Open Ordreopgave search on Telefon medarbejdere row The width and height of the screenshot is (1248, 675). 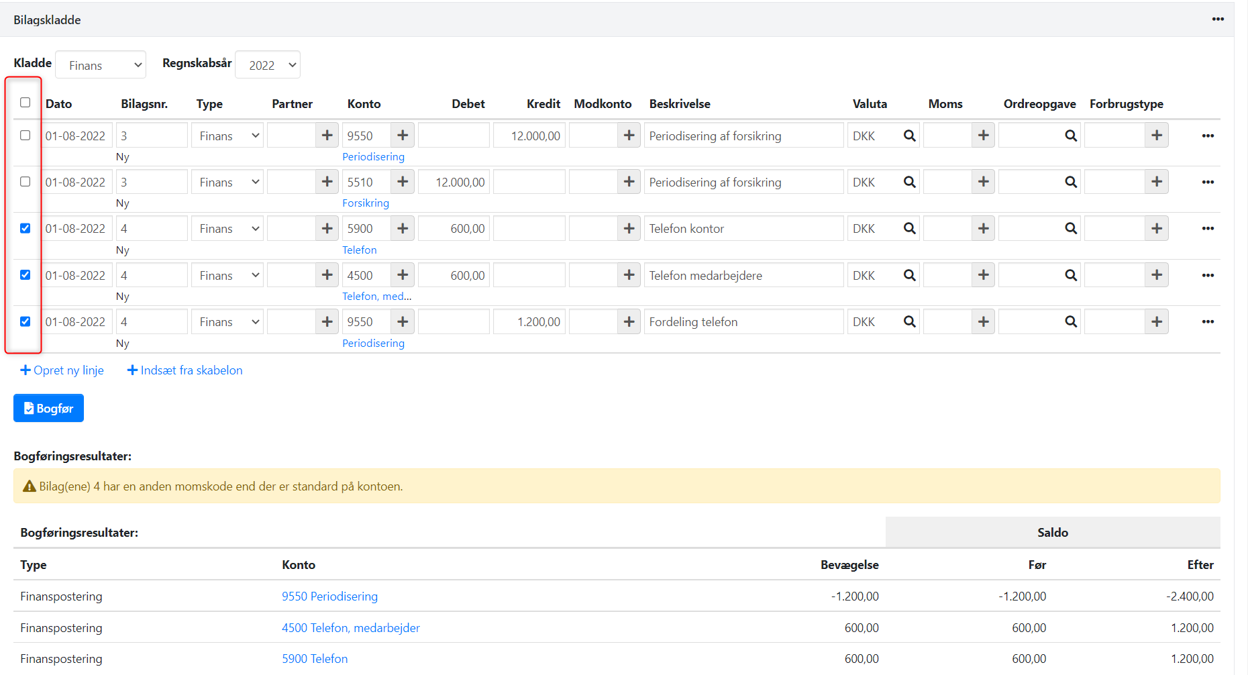(1070, 276)
